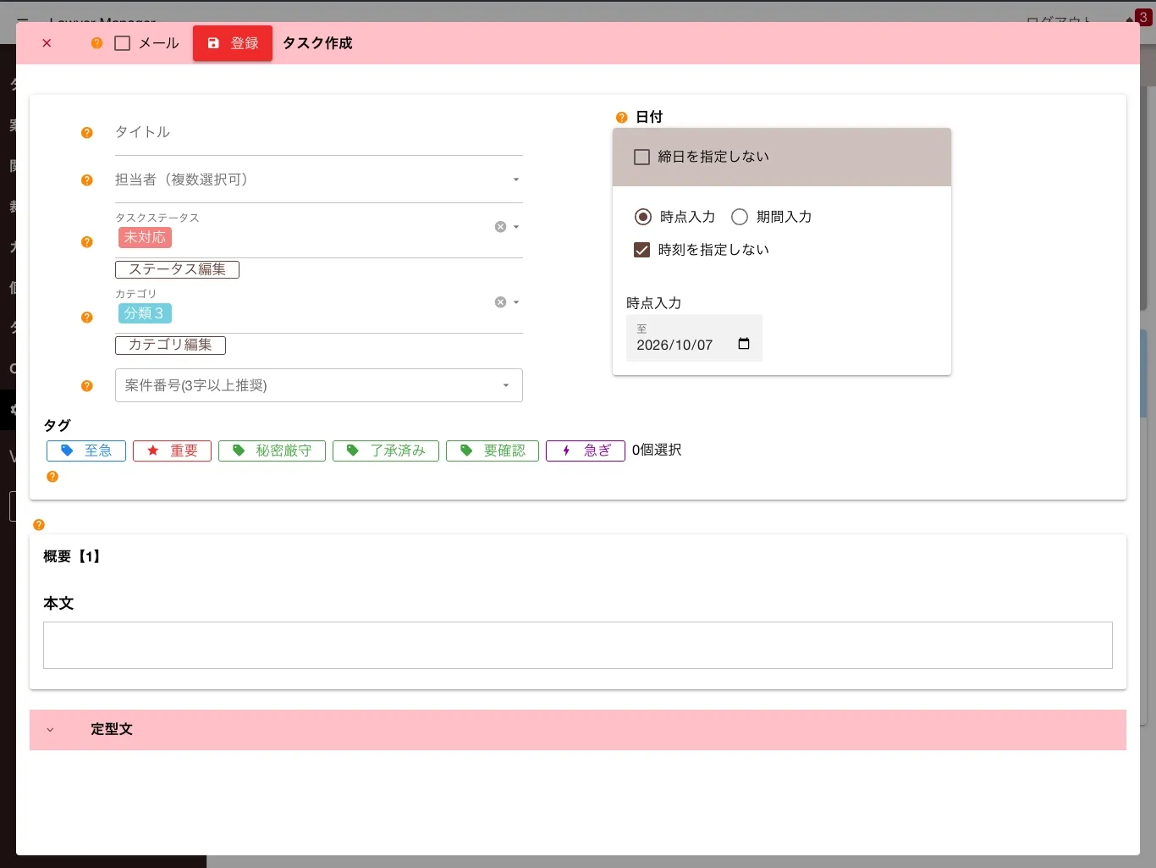Viewport: 1156px width, 868px height.
Task: Focus the タイトル input field
Action: pyautogui.click(x=319, y=132)
